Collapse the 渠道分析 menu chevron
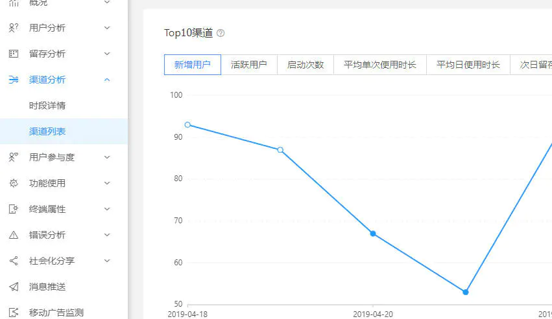The image size is (552, 319). pos(107,80)
